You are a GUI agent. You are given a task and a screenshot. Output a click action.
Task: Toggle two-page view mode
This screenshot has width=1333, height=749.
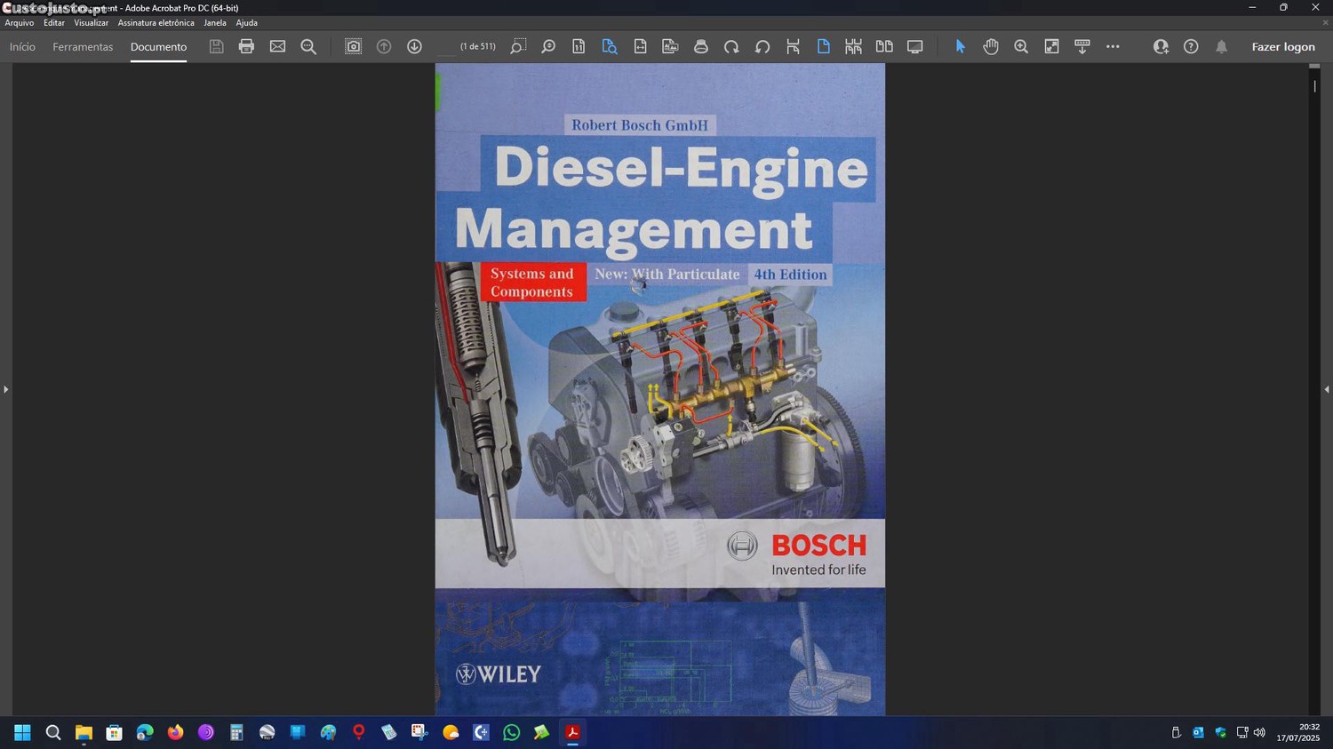(x=884, y=46)
